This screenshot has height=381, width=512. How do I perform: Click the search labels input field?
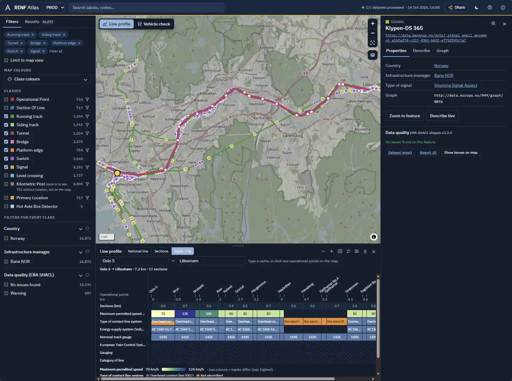146,7
